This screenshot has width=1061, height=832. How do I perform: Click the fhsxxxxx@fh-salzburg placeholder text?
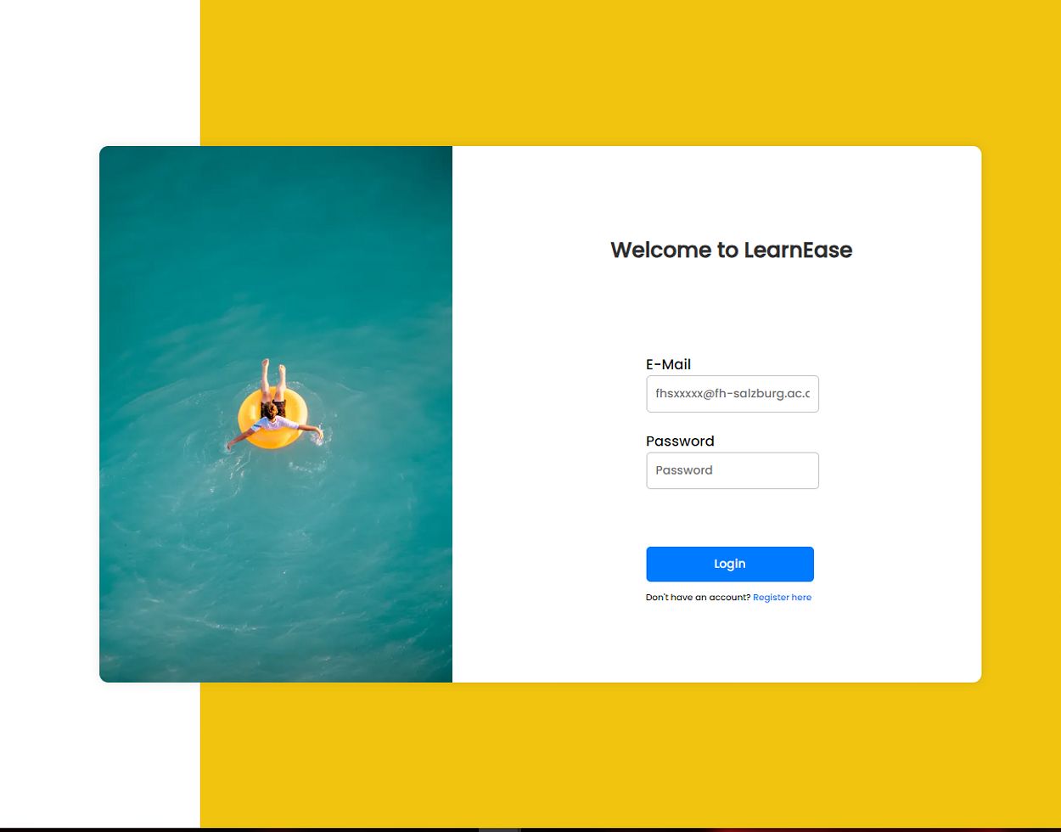(733, 394)
